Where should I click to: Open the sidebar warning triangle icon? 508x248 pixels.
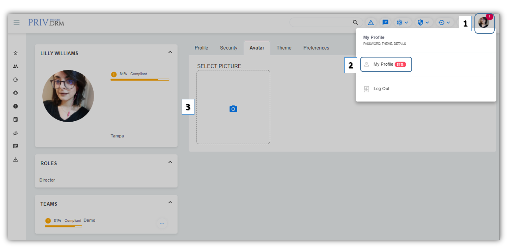coord(16,160)
